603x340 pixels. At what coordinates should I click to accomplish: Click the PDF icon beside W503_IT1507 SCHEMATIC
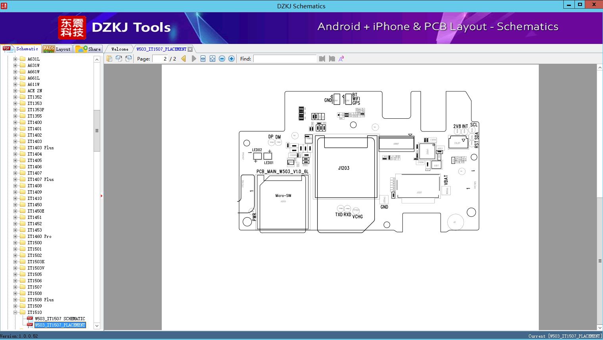tap(30, 318)
